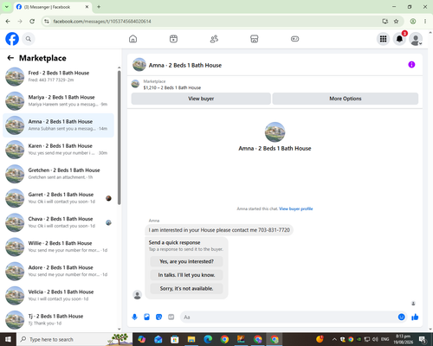
Task: Click Amna's message with phone number
Action: [219, 230]
